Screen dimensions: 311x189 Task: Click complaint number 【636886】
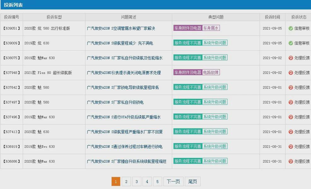[12, 161]
